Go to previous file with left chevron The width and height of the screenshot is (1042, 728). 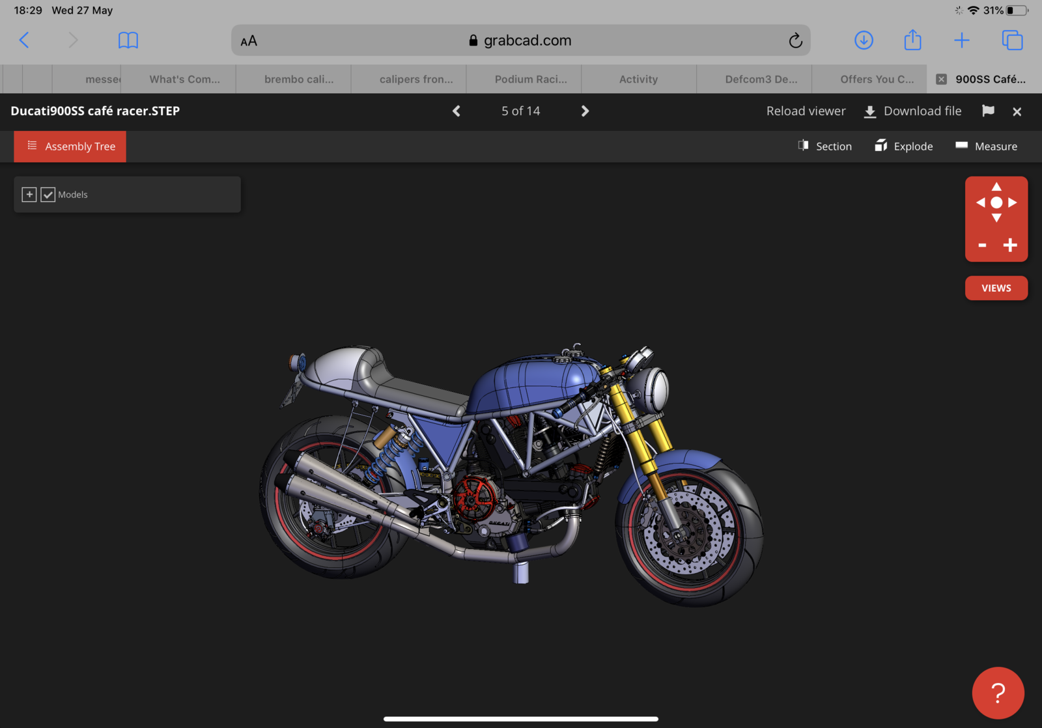click(457, 111)
